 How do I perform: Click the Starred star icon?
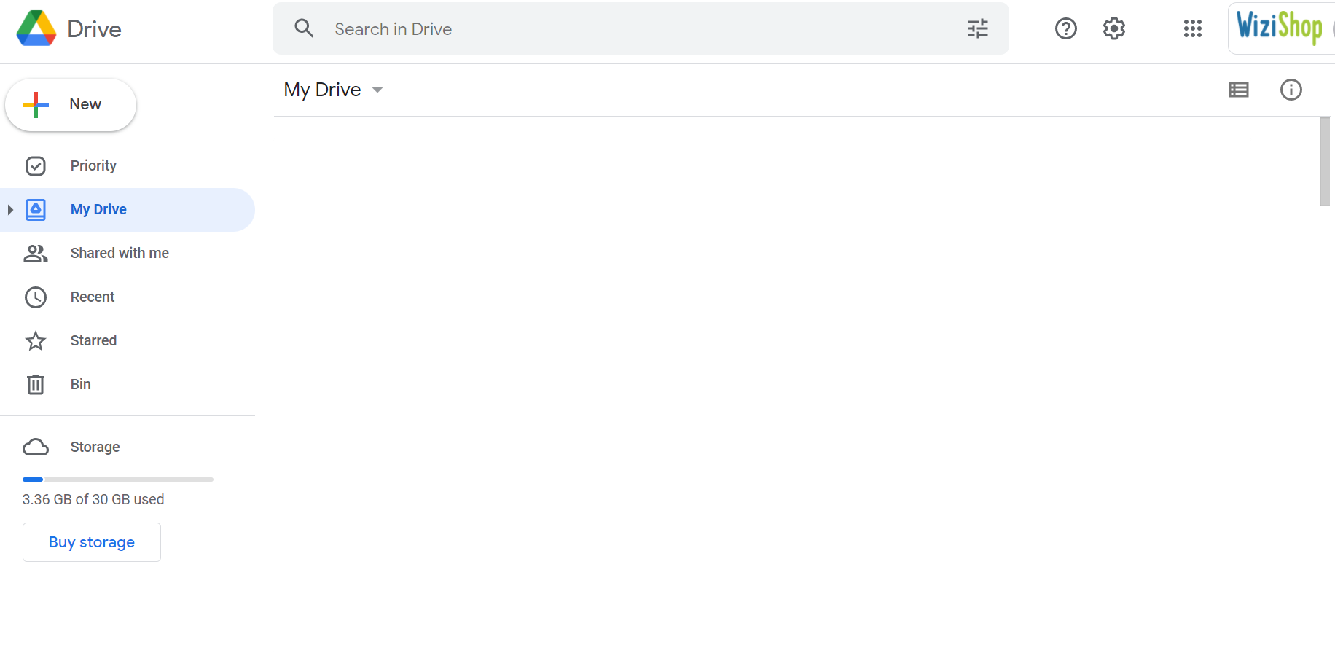(x=36, y=341)
